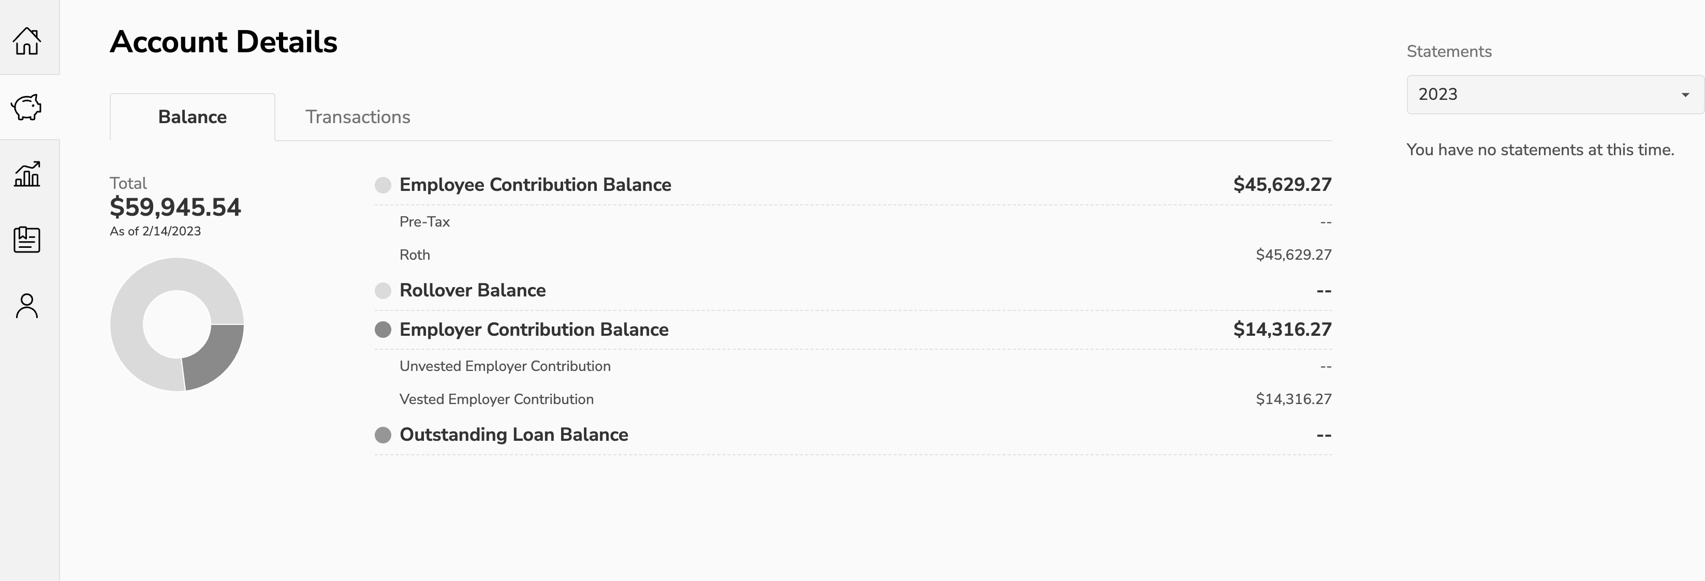The width and height of the screenshot is (1705, 581).
Task: Open the user profile icon
Action: [x=27, y=306]
